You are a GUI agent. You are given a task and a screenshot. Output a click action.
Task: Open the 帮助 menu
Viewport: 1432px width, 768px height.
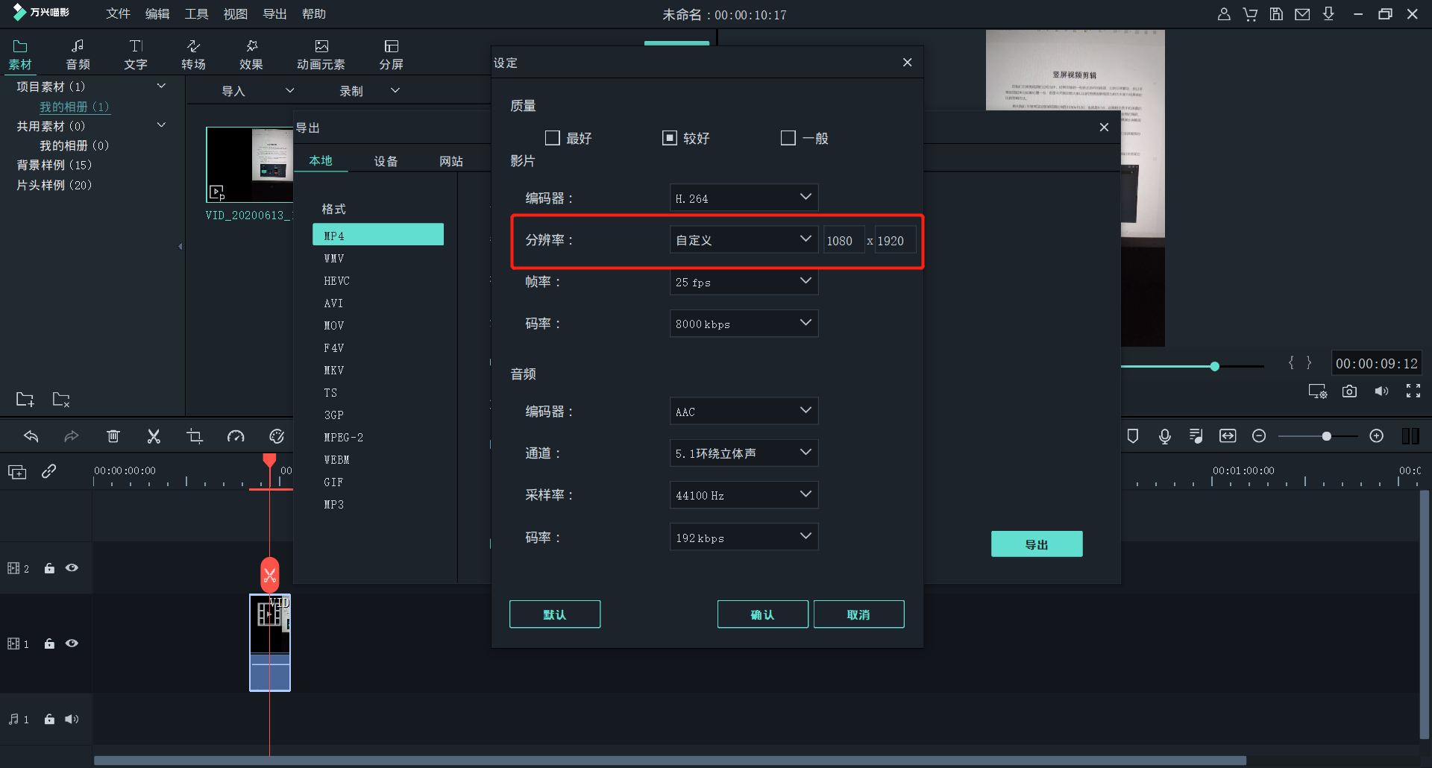[x=313, y=13]
